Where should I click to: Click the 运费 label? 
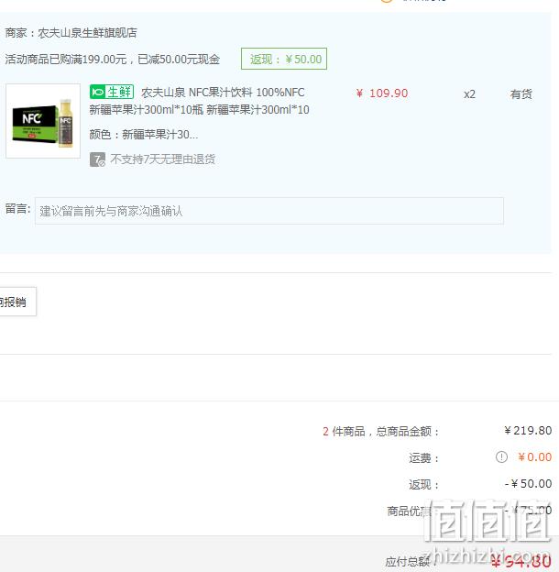(x=423, y=457)
